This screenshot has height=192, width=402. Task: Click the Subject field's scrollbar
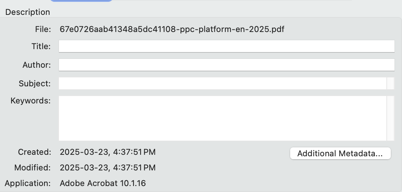(x=390, y=83)
